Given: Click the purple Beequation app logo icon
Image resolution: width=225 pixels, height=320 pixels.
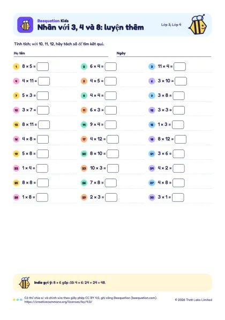Looking at the screenshot, I should (x=25, y=25).
